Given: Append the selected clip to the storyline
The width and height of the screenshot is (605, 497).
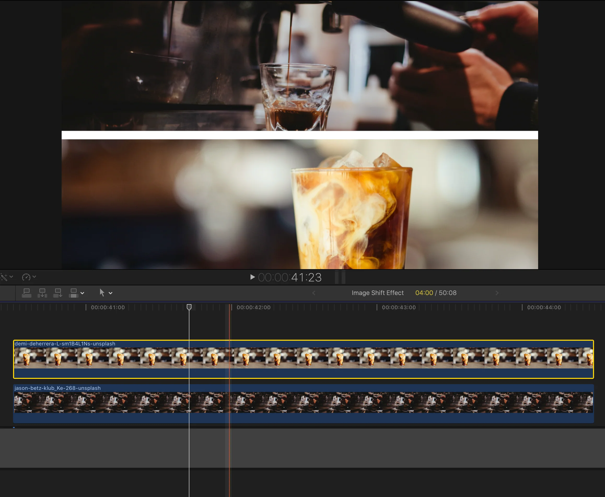Looking at the screenshot, I should point(58,293).
